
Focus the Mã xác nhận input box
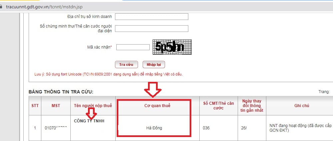133,47
